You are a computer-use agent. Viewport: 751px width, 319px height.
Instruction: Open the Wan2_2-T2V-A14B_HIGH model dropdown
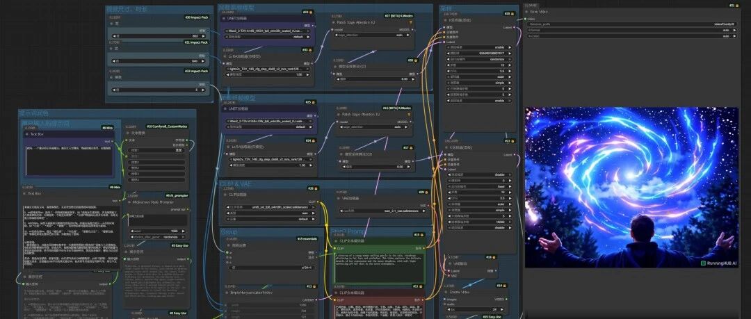[267, 31]
